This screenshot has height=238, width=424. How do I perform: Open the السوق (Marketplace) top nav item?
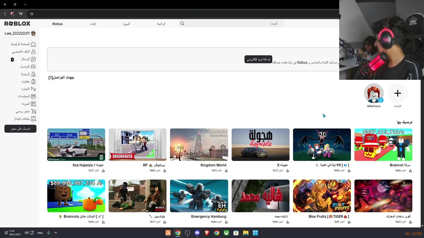[126, 24]
